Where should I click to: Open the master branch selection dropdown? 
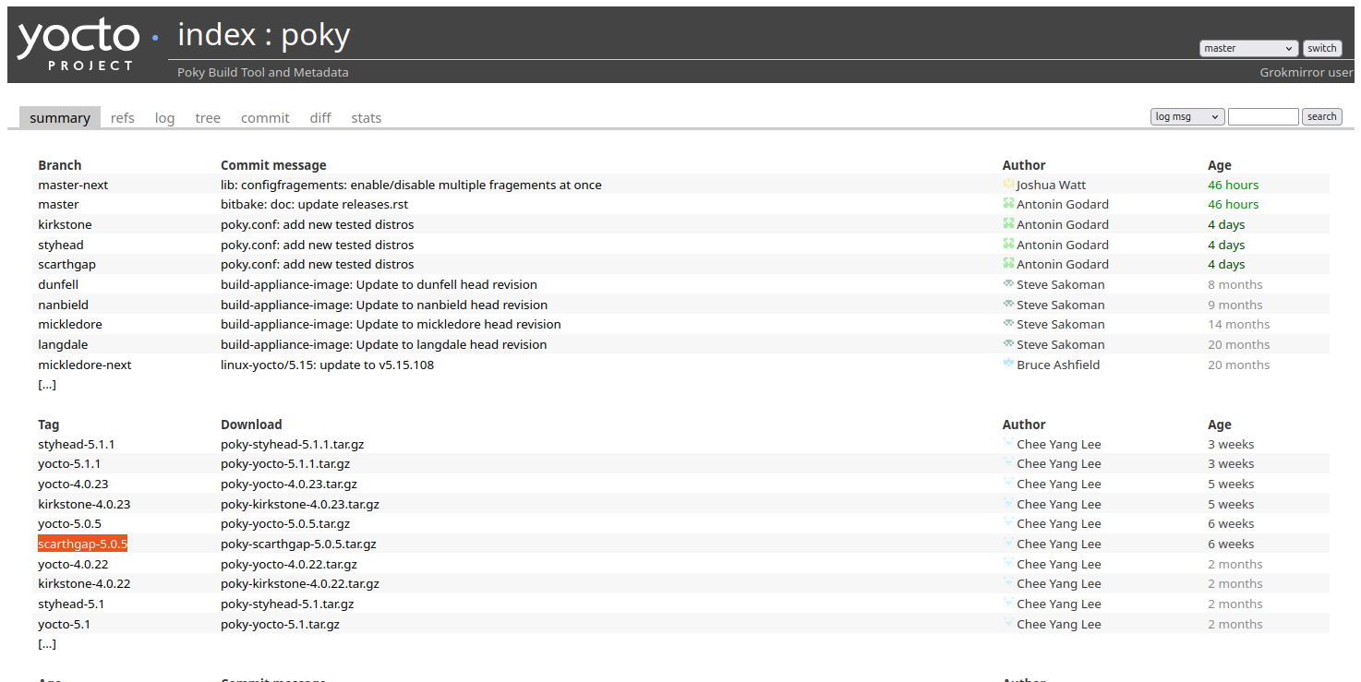1248,48
